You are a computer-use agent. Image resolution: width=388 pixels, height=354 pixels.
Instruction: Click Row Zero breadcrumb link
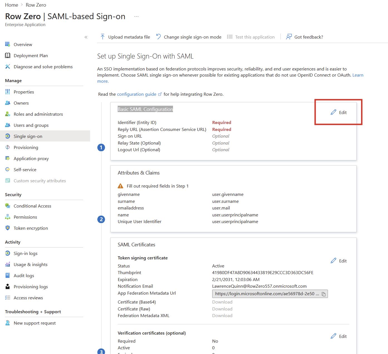click(x=36, y=5)
